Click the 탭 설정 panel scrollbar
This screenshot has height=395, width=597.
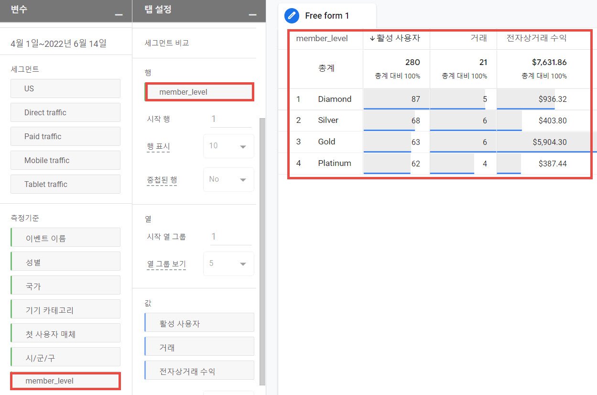point(262,251)
